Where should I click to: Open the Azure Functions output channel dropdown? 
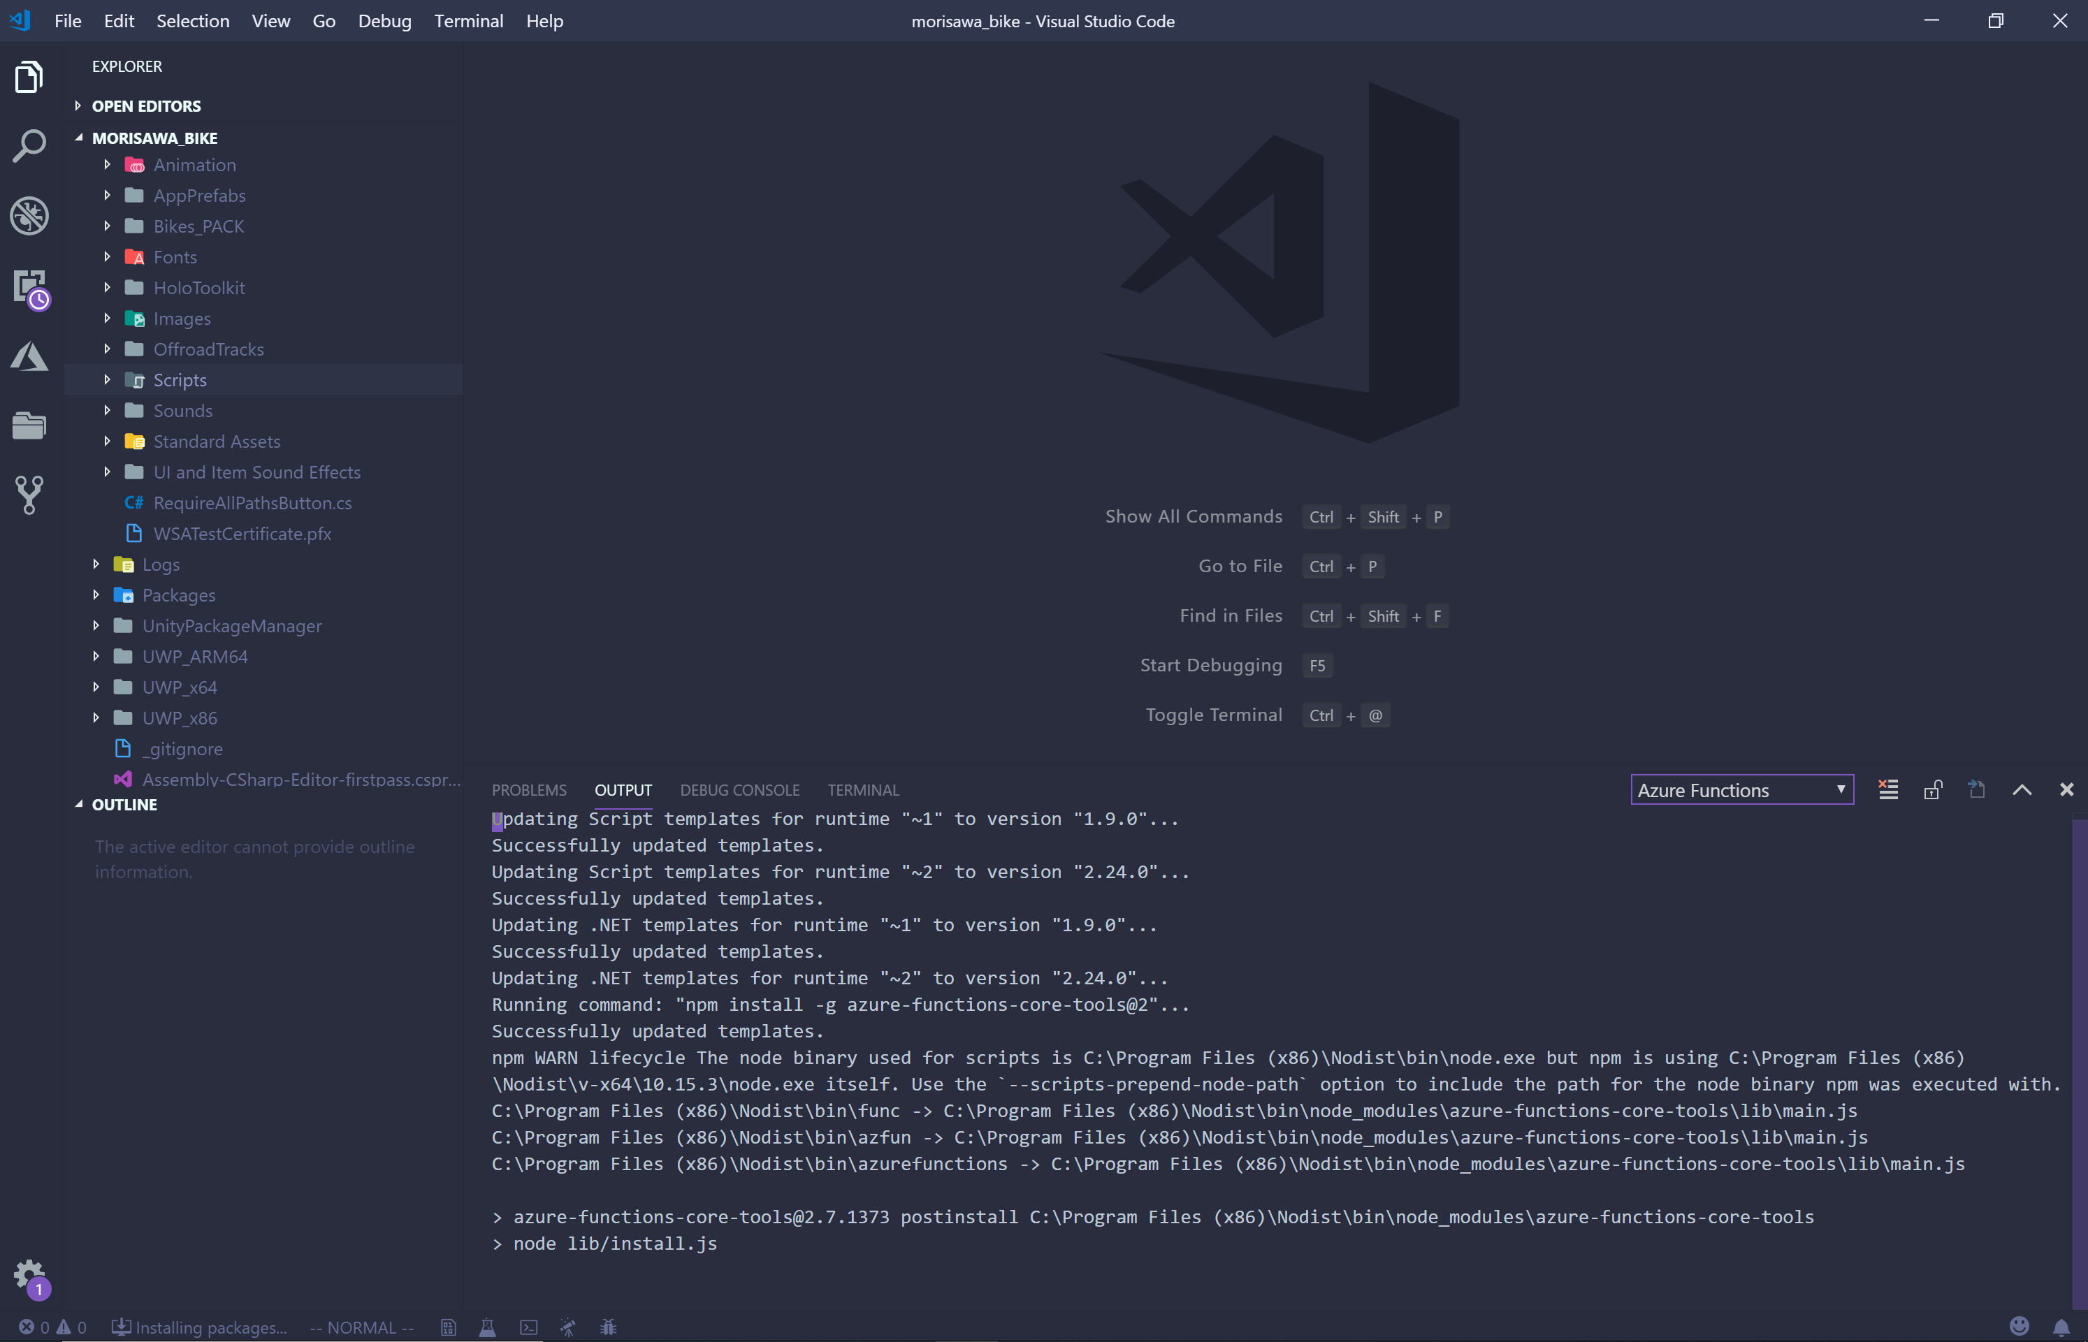click(1741, 789)
